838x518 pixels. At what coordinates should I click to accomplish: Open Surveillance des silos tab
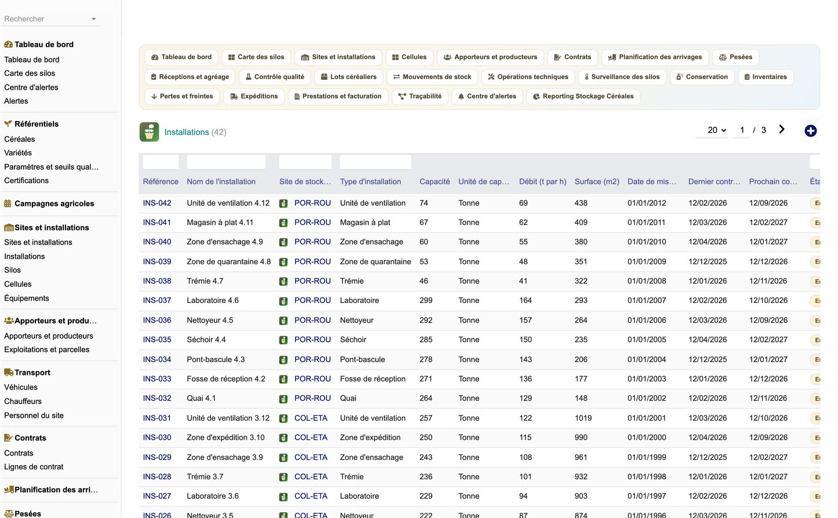point(621,77)
